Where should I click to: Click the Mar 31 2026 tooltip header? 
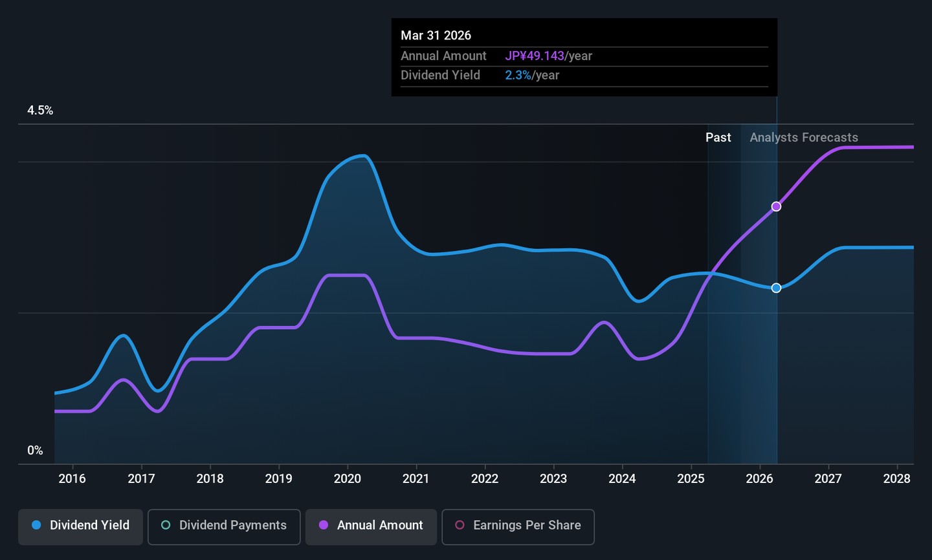pos(436,36)
